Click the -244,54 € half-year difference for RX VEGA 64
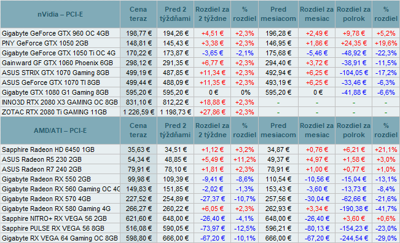The image size is (400, 243). pos(353,238)
